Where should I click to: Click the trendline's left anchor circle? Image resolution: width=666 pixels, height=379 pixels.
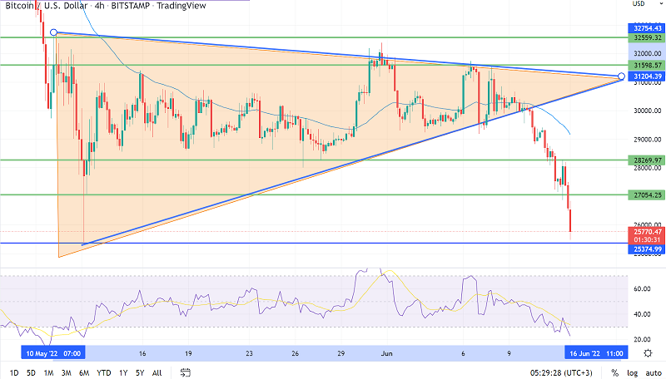point(53,32)
